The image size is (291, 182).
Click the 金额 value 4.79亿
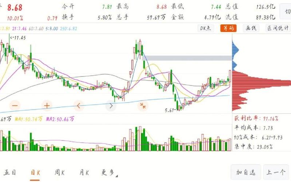tap(212, 17)
